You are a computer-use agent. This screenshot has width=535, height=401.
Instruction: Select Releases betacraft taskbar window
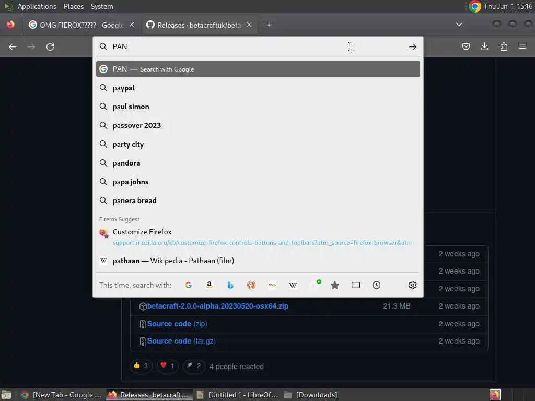(149, 395)
